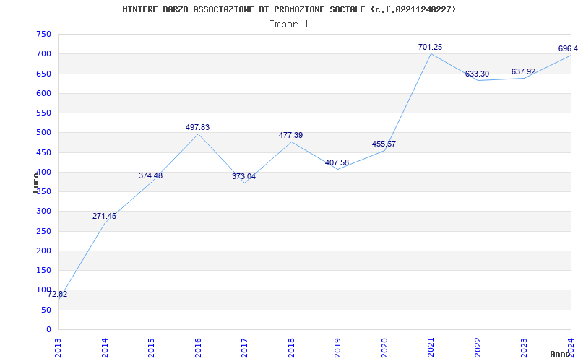The image size is (578, 361).
Task: Click the 2023 x-axis year label
Action: [525, 347]
